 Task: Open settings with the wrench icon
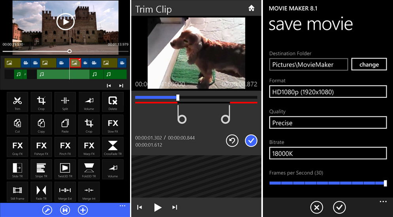pyautogui.click(x=47, y=210)
